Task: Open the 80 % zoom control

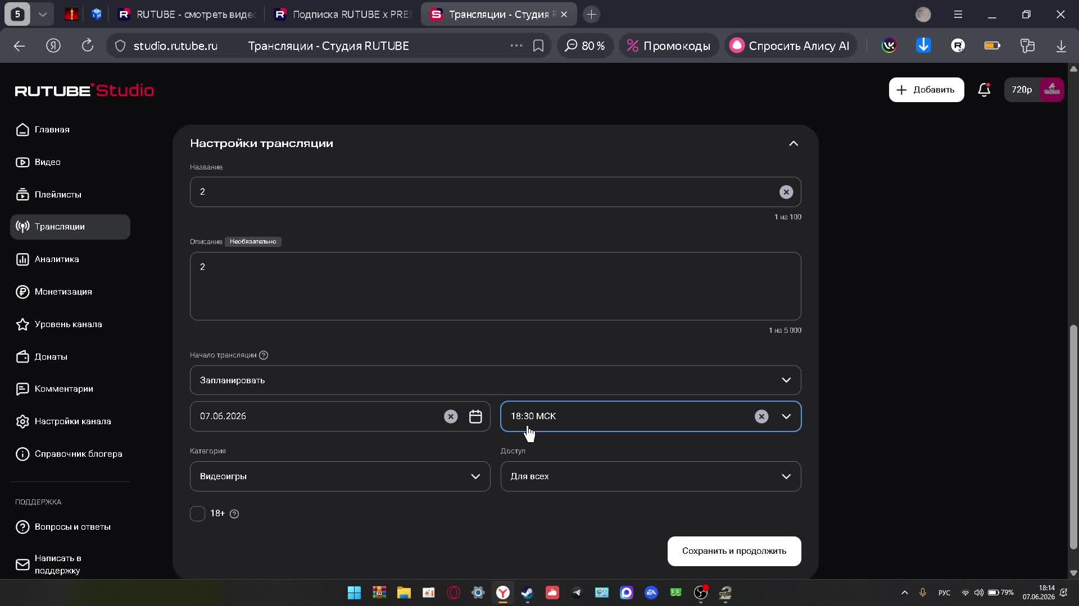Action: pyautogui.click(x=585, y=46)
